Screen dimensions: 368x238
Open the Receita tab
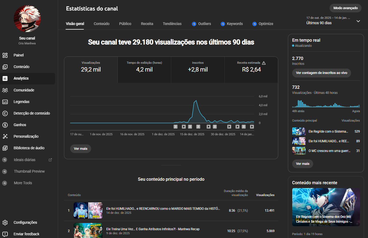click(147, 24)
